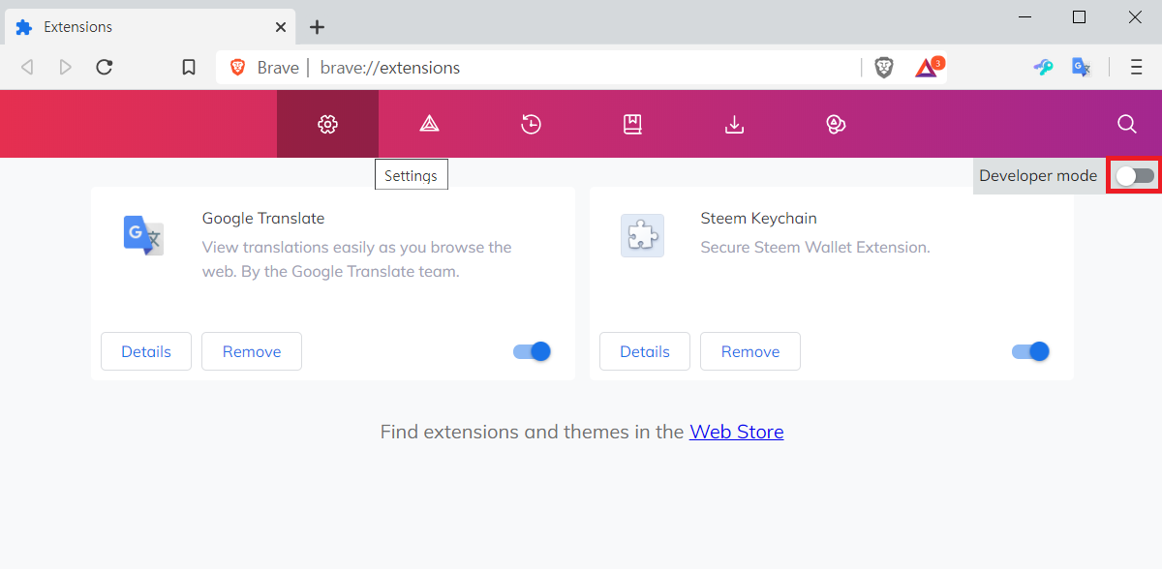Image resolution: width=1162 pixels, height=569 pixels.
Task: Click the Brave Rewards BAT icon with badge
Action: click(x=928, y=67)
